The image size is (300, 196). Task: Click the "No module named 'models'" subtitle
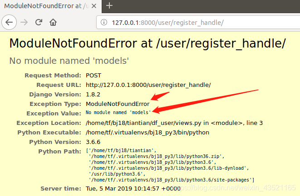pyautogui.click(x=69, y=61)
